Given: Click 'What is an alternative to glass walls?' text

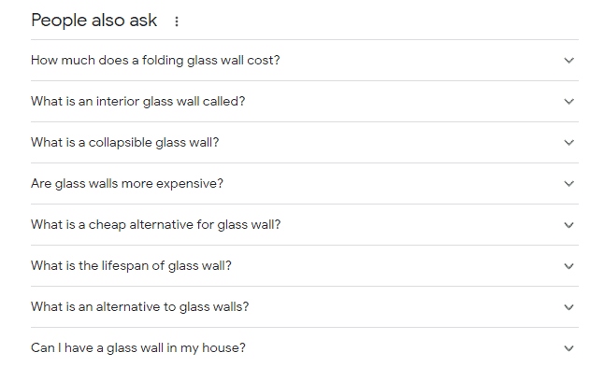Looking at the screenshot, I should pyautogui.click(x=140, y=307).
